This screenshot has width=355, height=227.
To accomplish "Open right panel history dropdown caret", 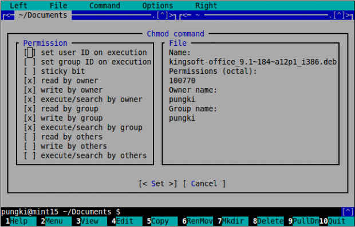I will coord(339,15).
